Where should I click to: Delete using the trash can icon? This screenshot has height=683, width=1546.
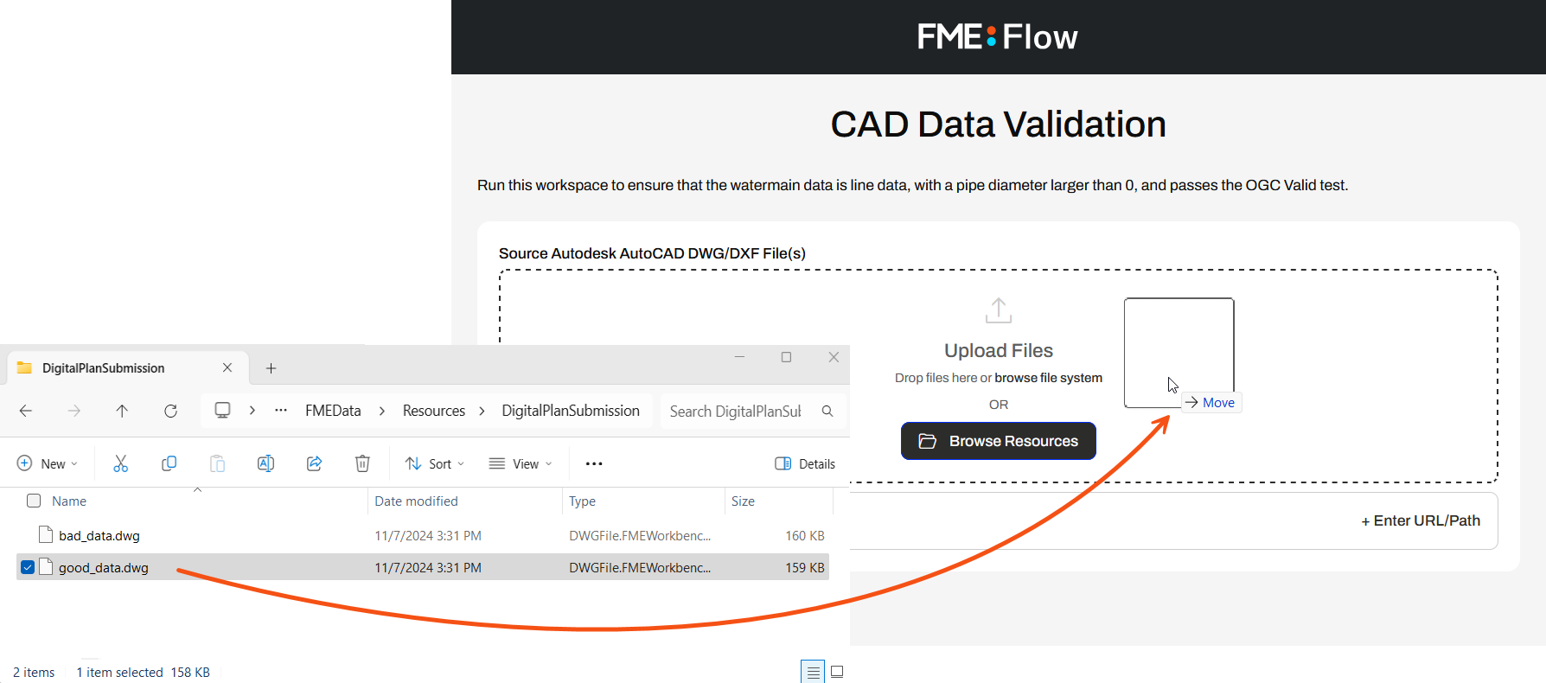362,463
